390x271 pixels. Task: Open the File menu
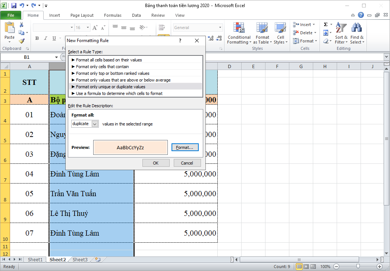point(11,15)
